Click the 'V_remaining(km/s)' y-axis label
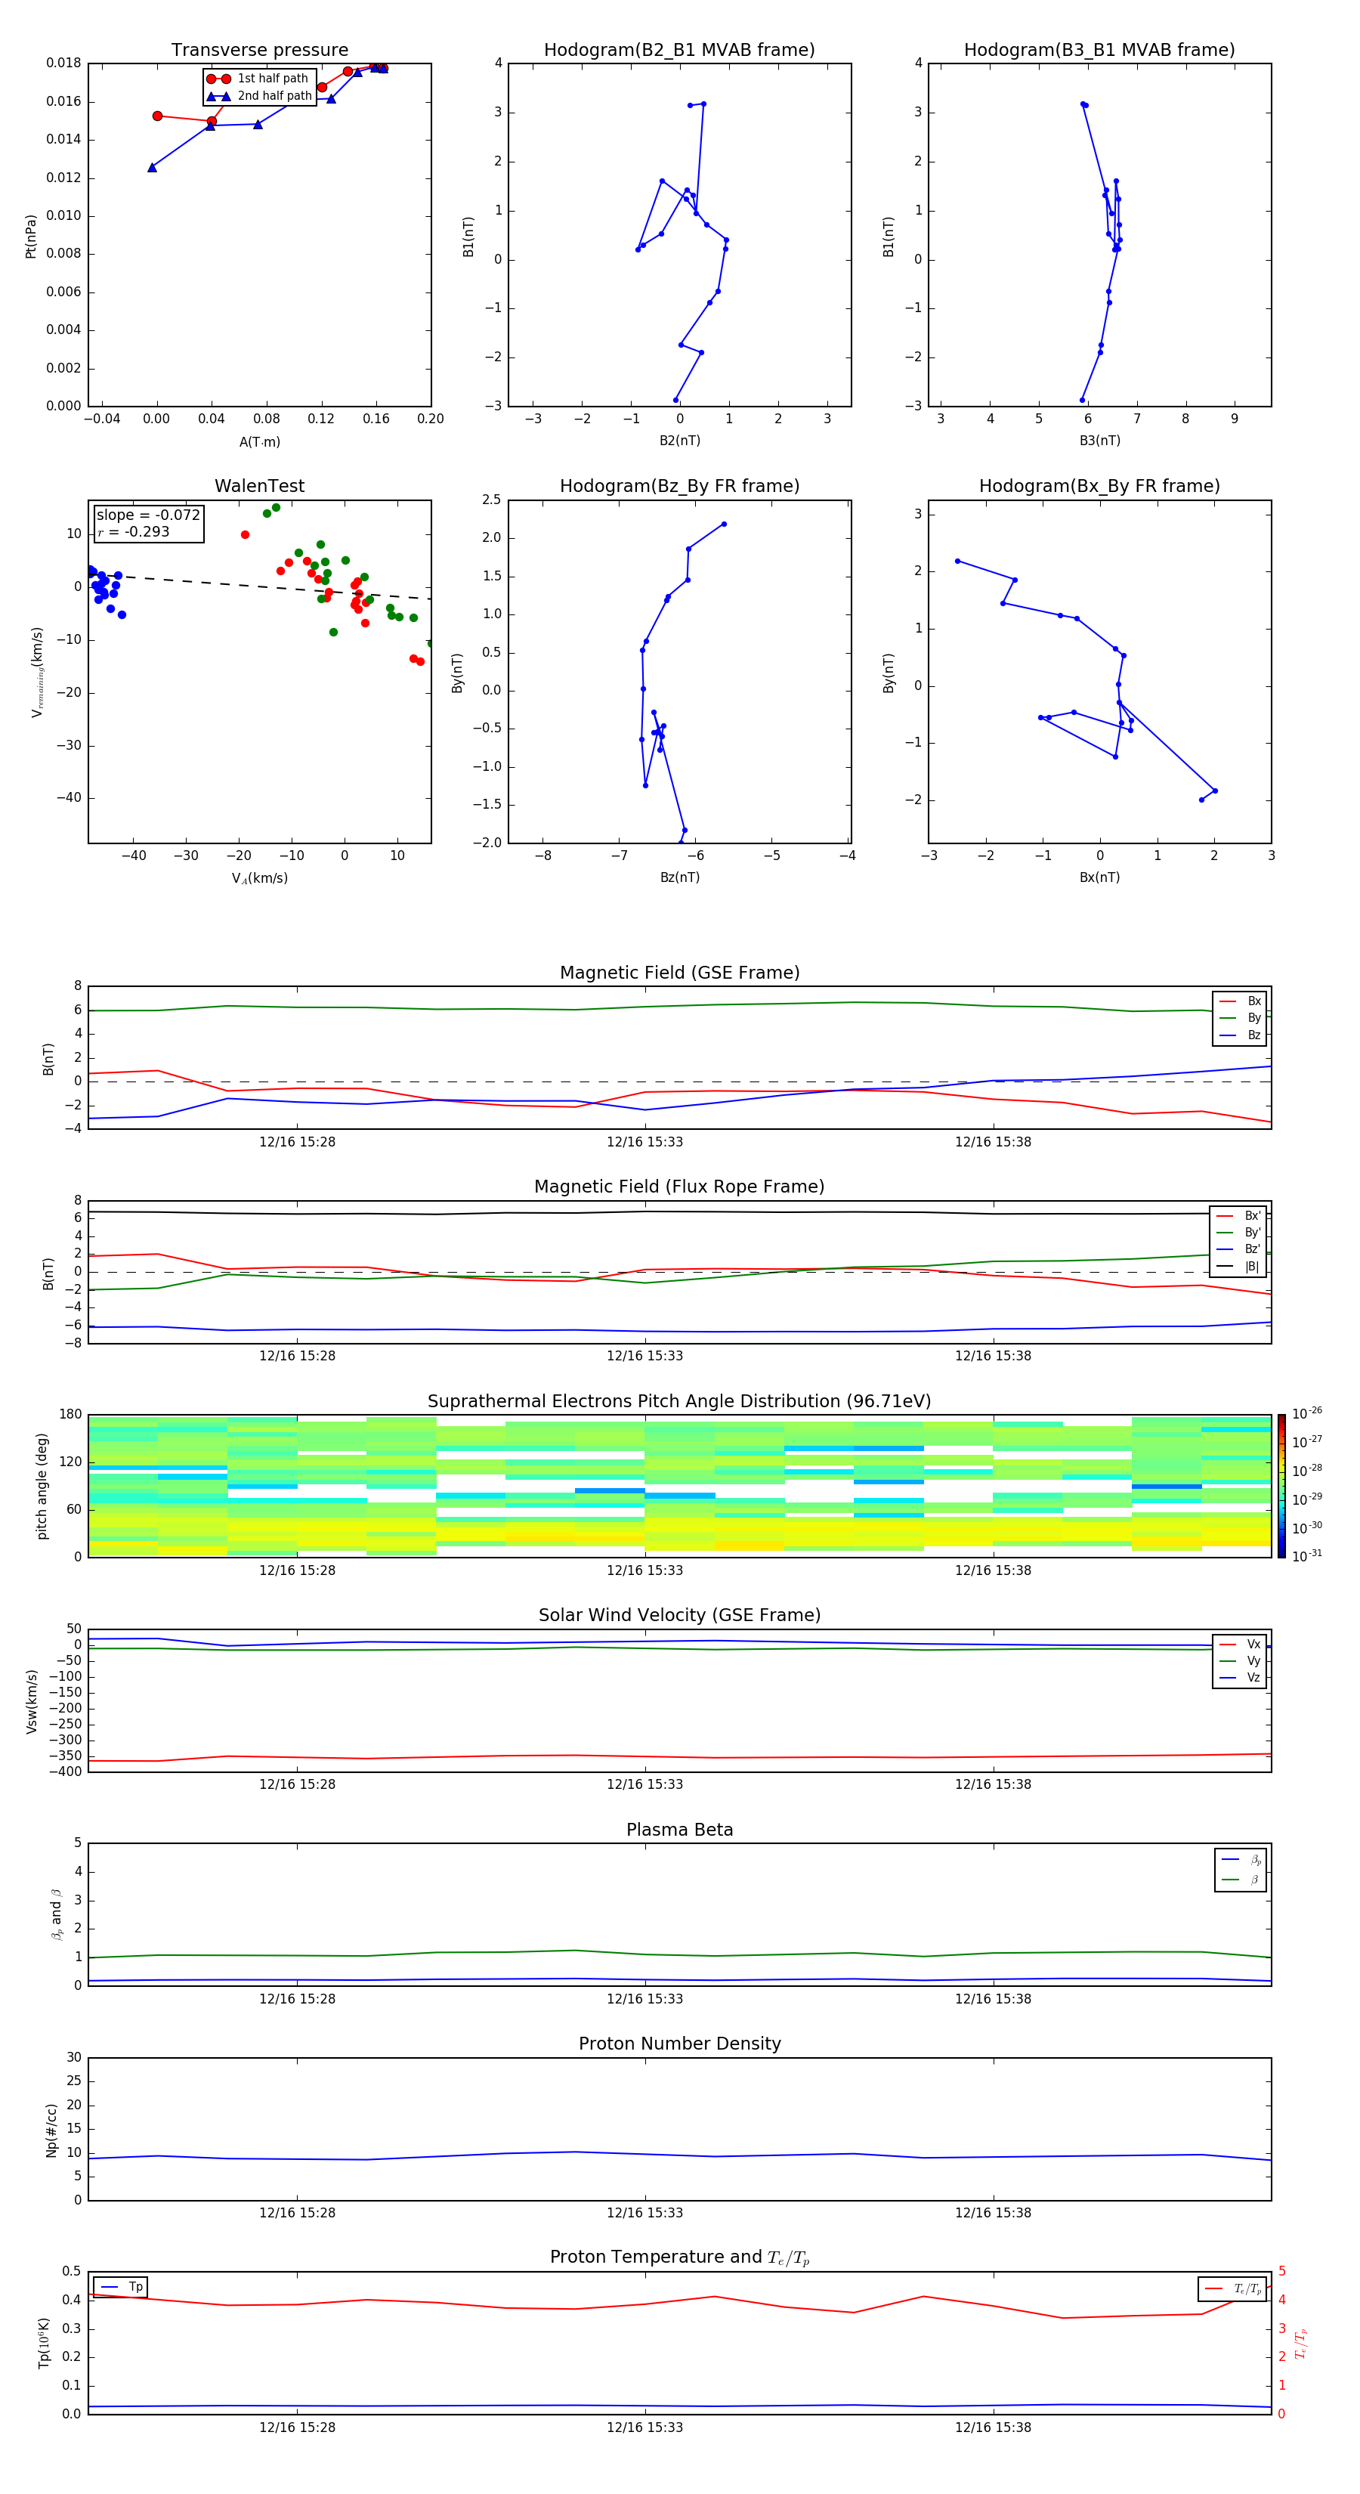The width and height of the screenshot is (1360, 2494). [x=37, y=672]
